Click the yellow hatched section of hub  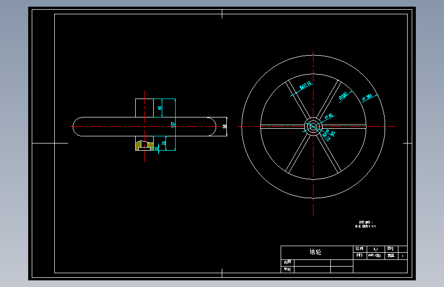click(x=138, y=145)
